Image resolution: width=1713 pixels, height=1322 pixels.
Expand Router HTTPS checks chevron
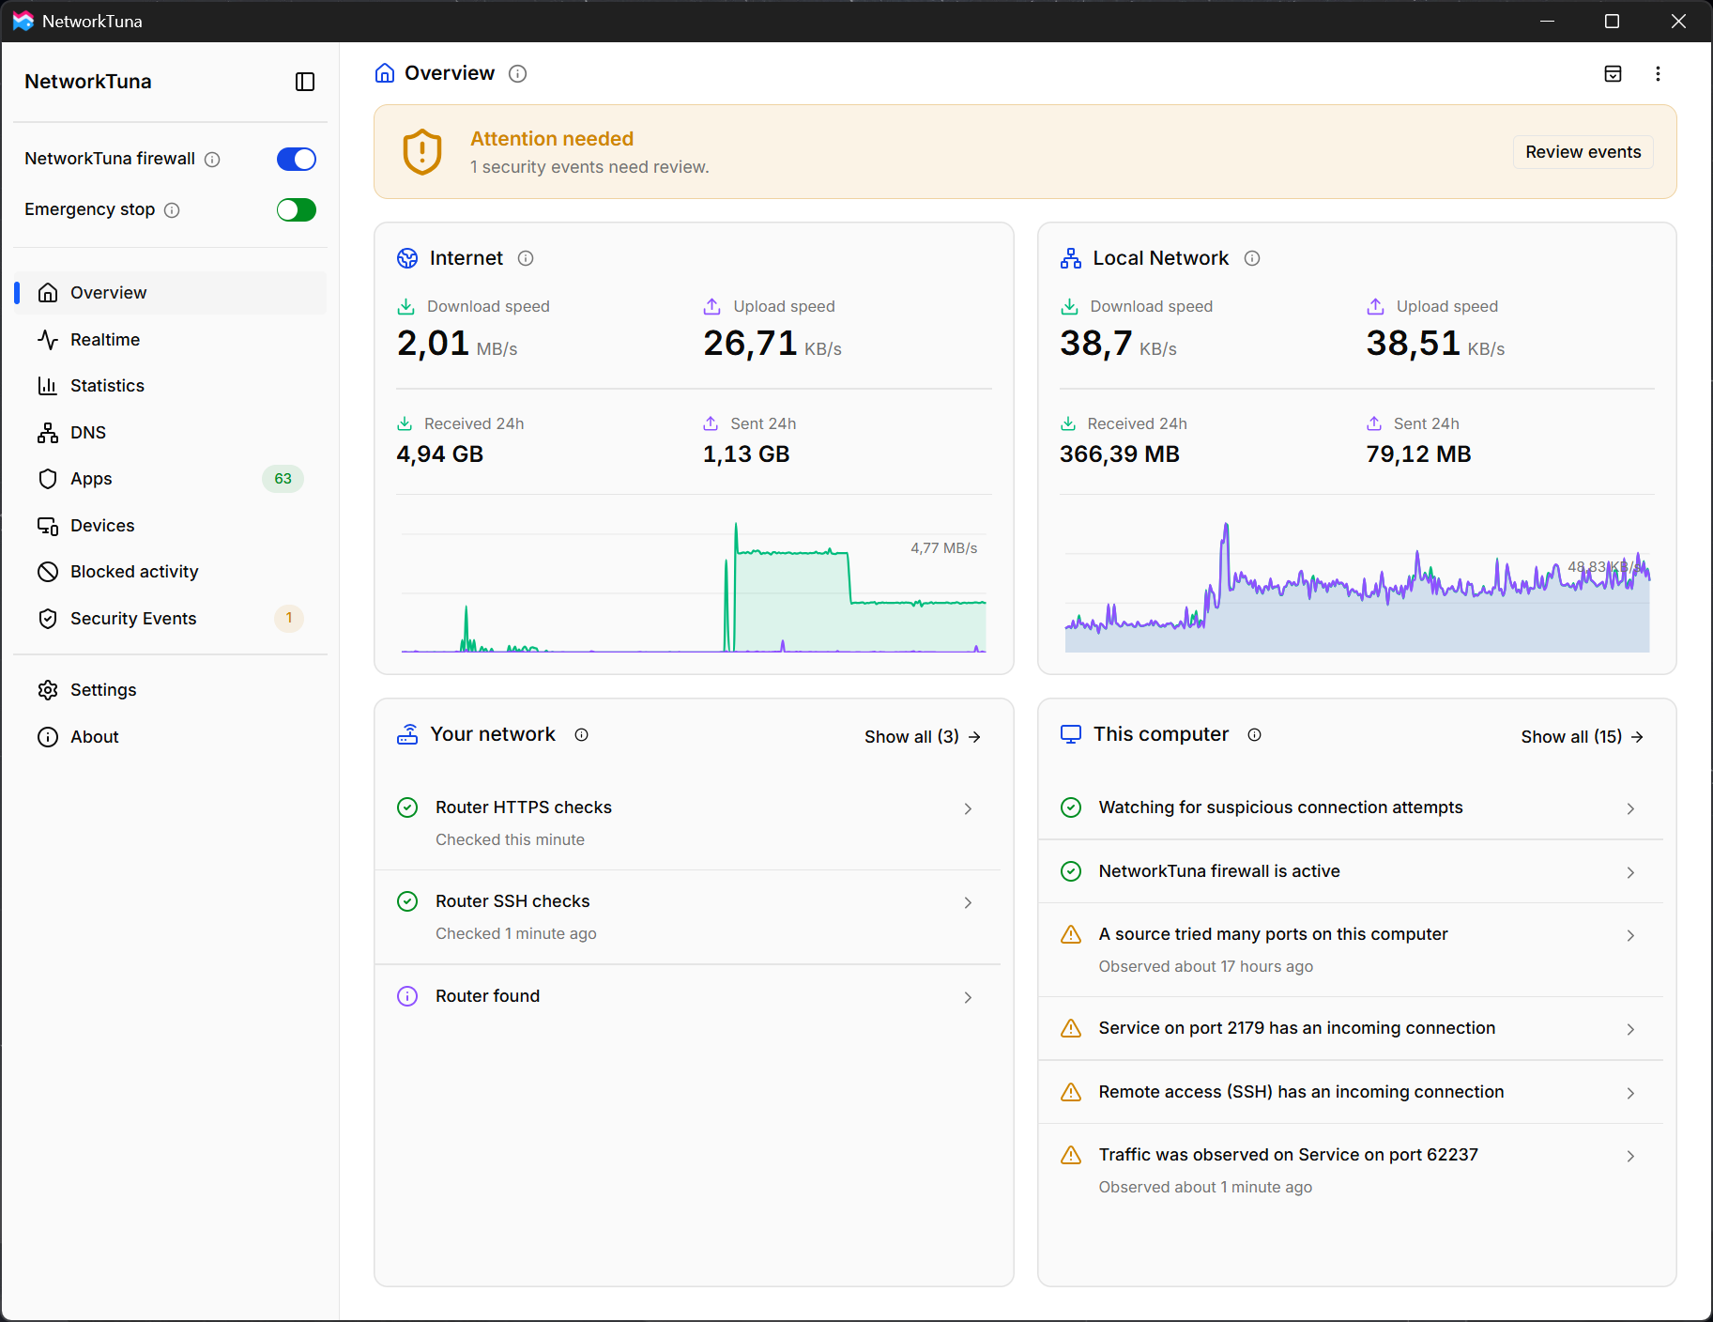(x=968, y=808)
